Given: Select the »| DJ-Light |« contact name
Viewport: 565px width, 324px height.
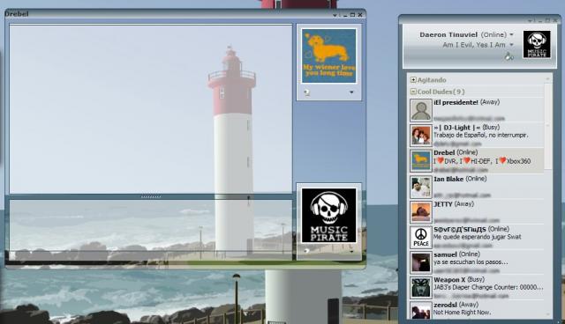Looking at the screenshot, I should point(457,128).
